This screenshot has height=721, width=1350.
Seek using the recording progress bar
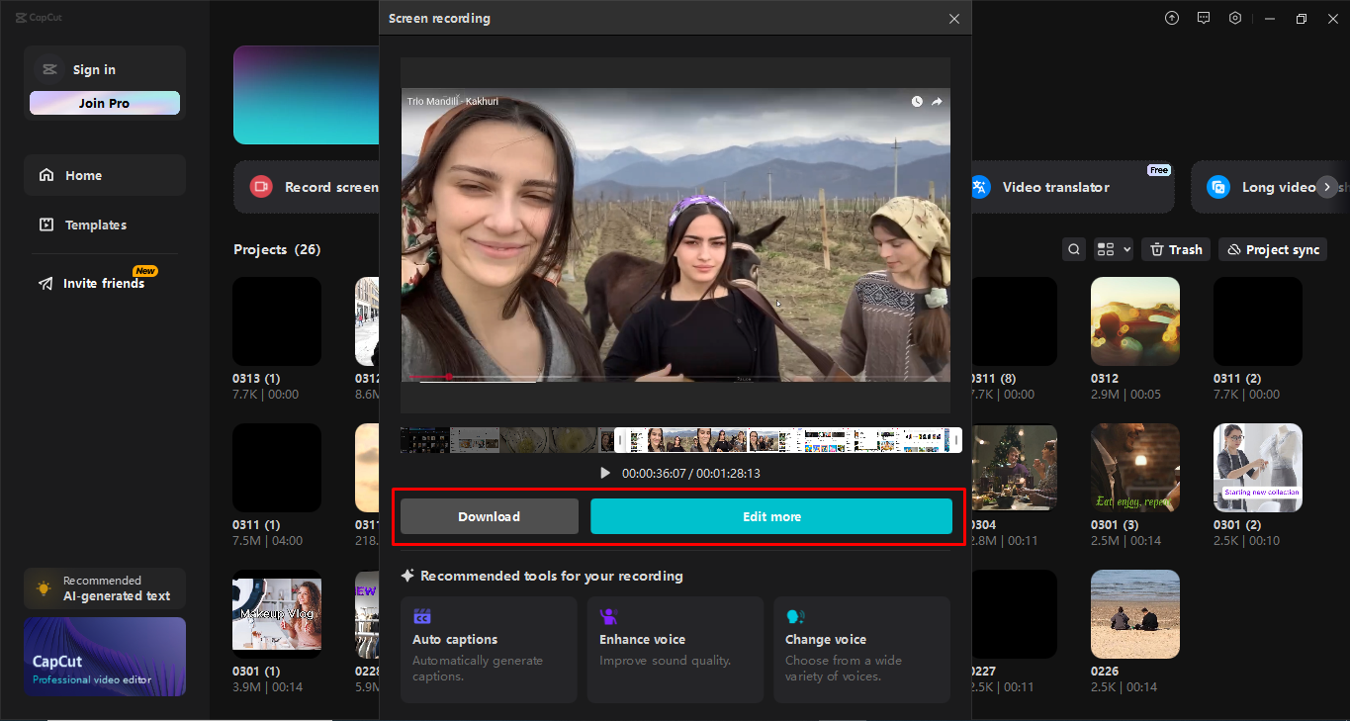tap(679, 440)
